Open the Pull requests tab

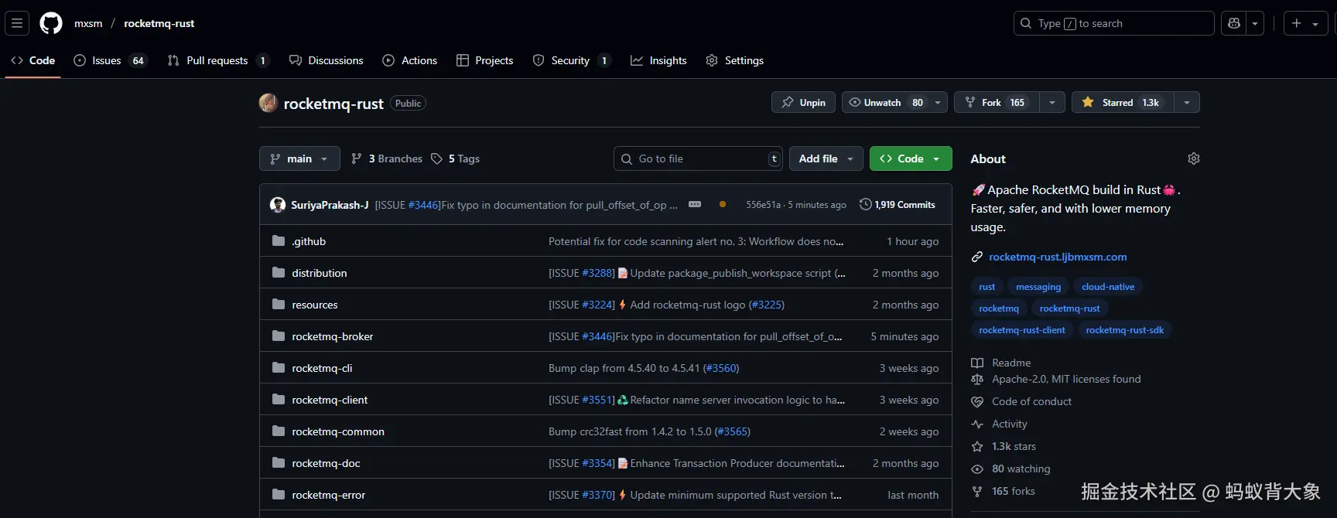(x=218, y=60)
